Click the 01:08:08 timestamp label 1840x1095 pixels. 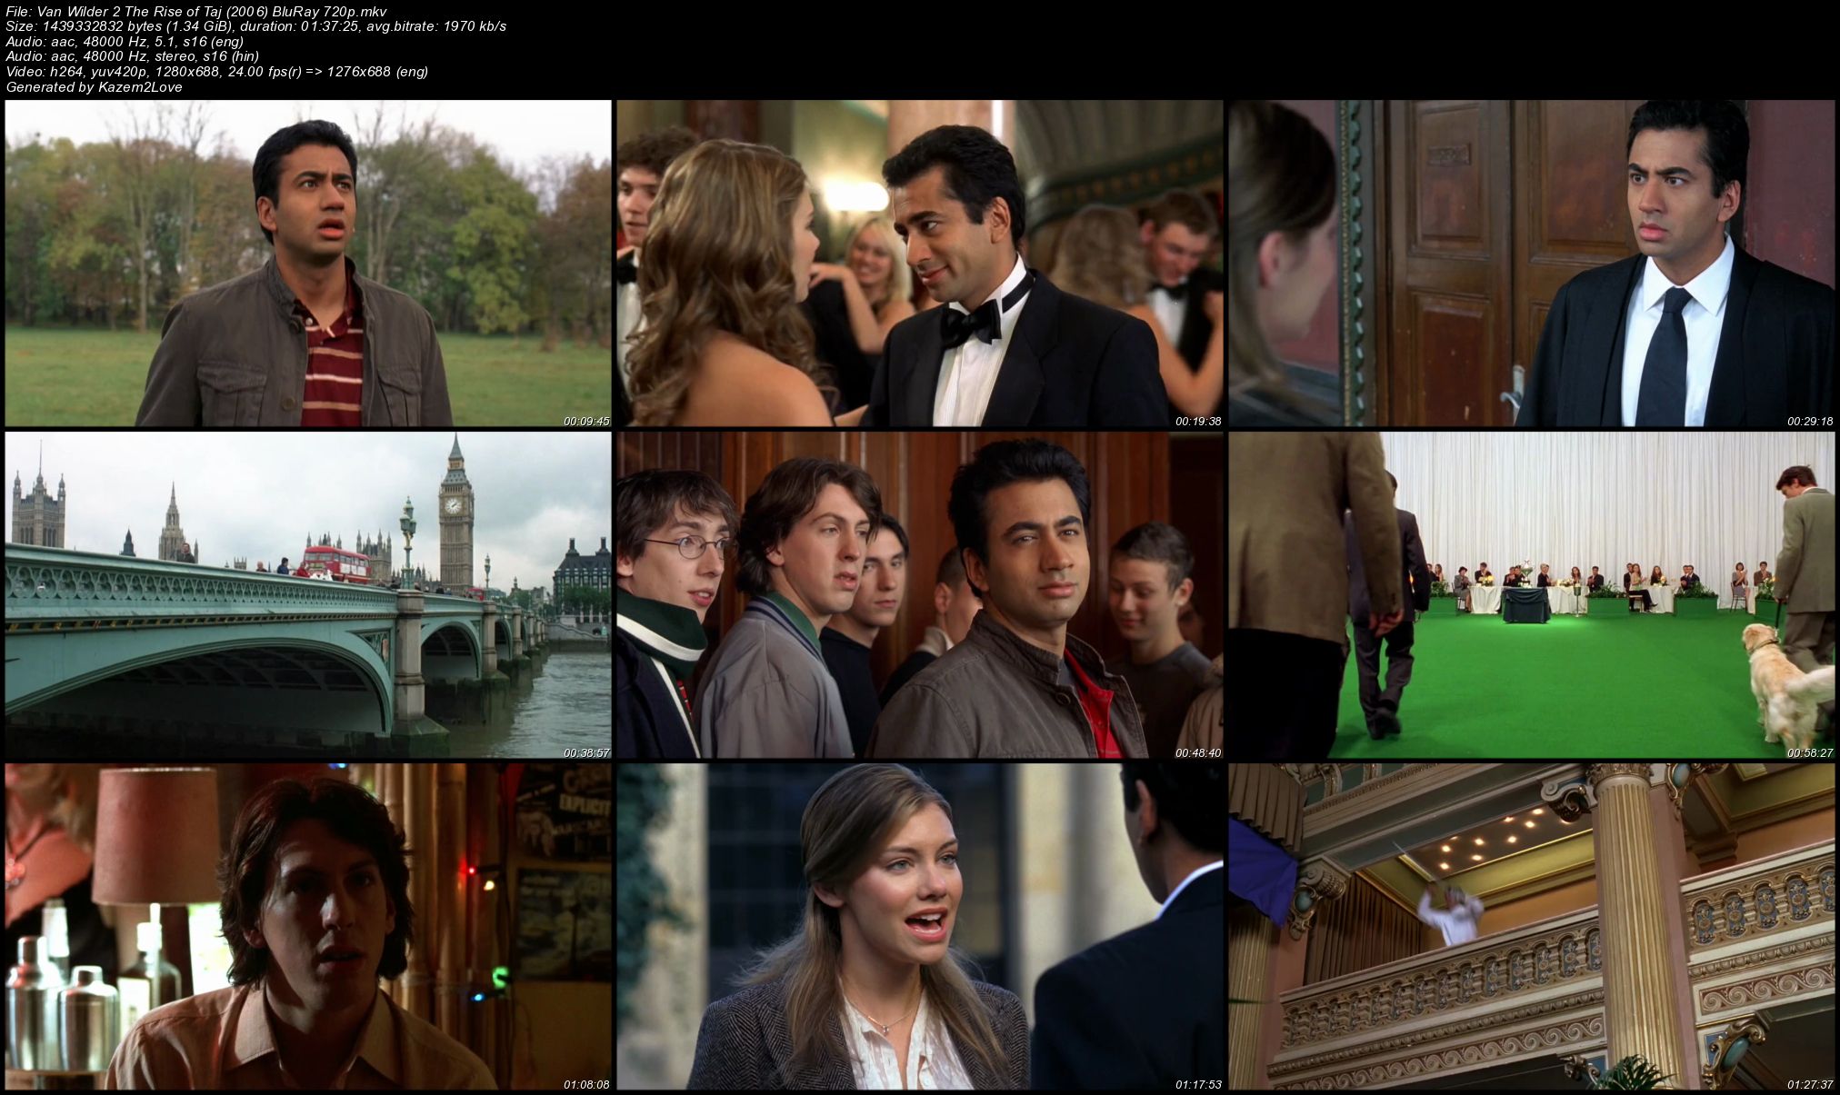tap(586, 1084)
